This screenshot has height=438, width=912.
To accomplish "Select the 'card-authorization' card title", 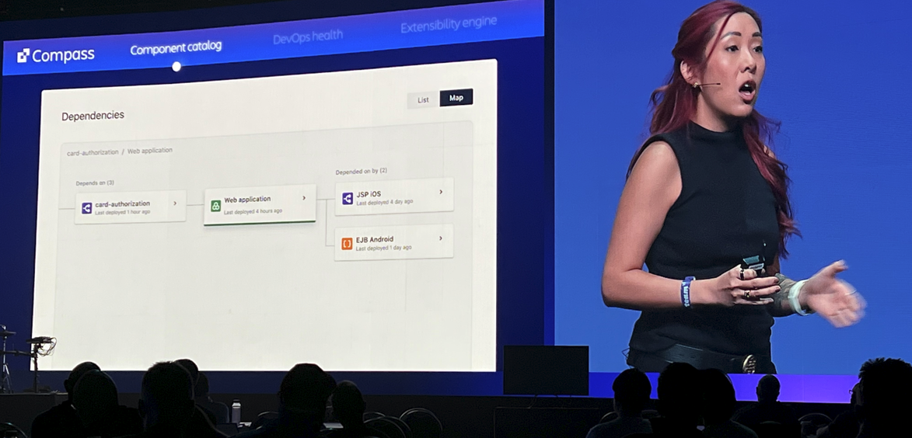I will (x=122, y=204).
